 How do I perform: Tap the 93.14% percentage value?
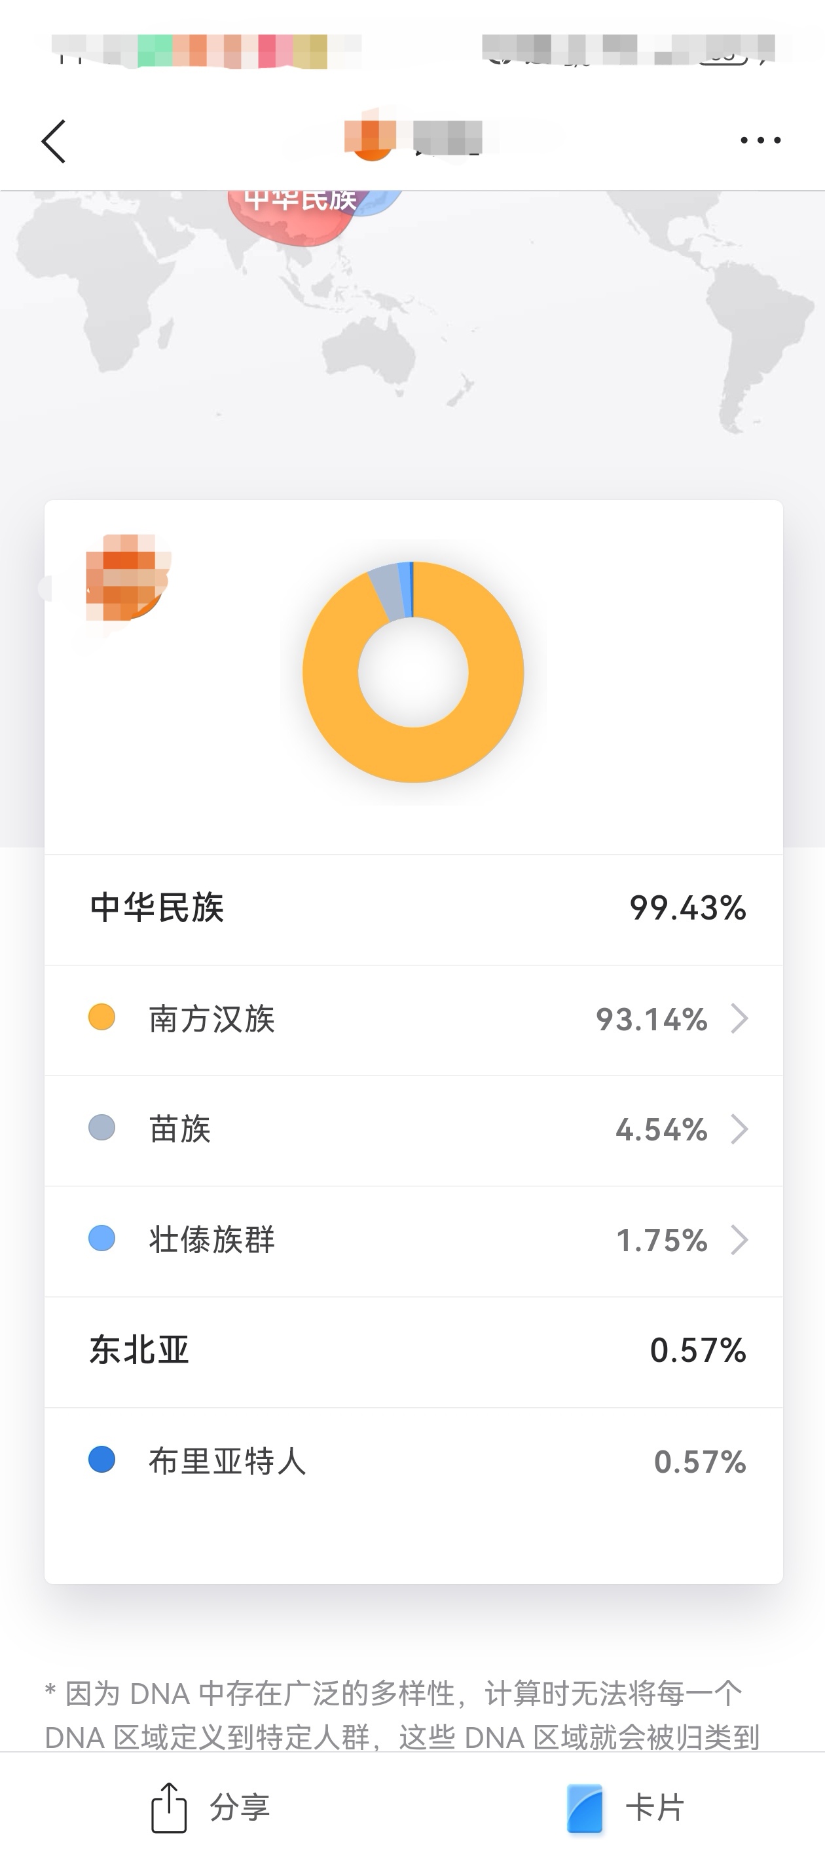click(651, 1020)
